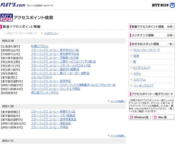The width and height of the screenshot is (175, 144).
Task: Expand the パーキングエリア plus icon
Action: point(131,85)
